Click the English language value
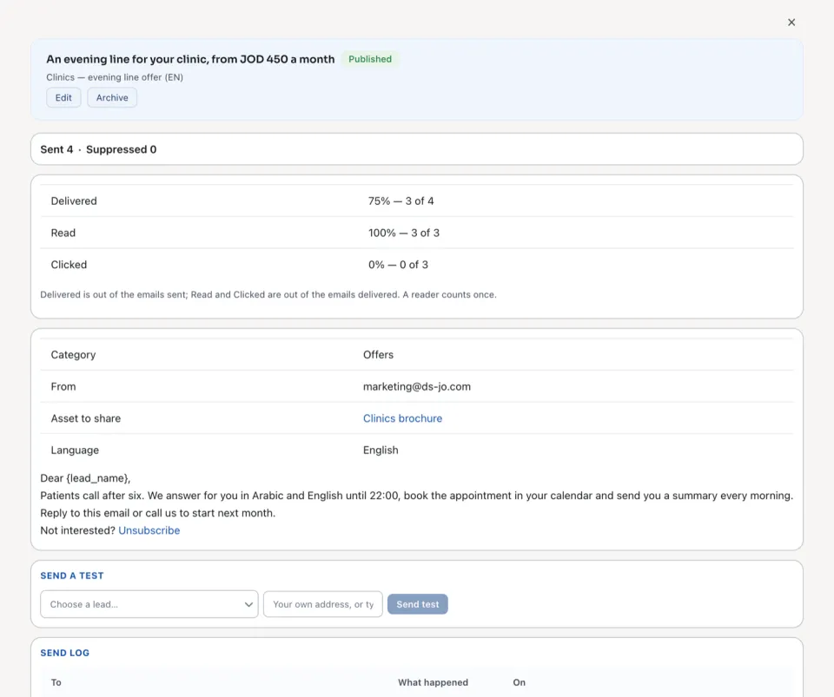 click(381, 450)
